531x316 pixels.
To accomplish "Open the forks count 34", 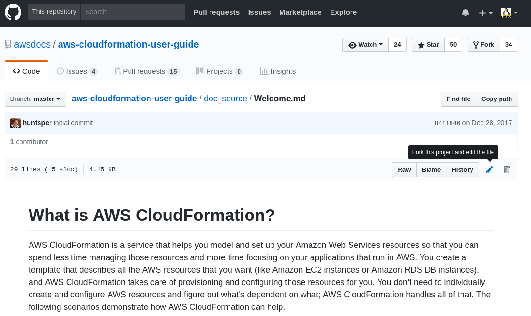I will [x=509, y=45].
